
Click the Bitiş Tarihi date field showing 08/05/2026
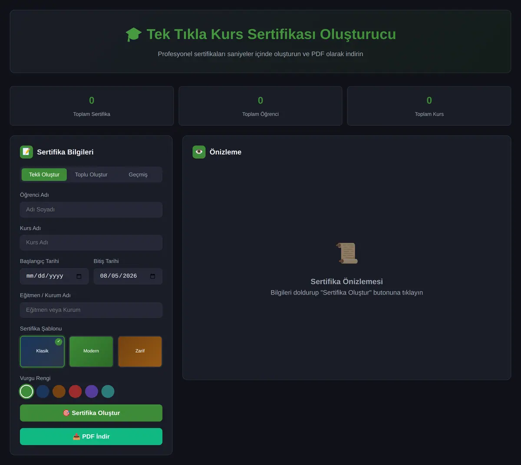point(128,276)
